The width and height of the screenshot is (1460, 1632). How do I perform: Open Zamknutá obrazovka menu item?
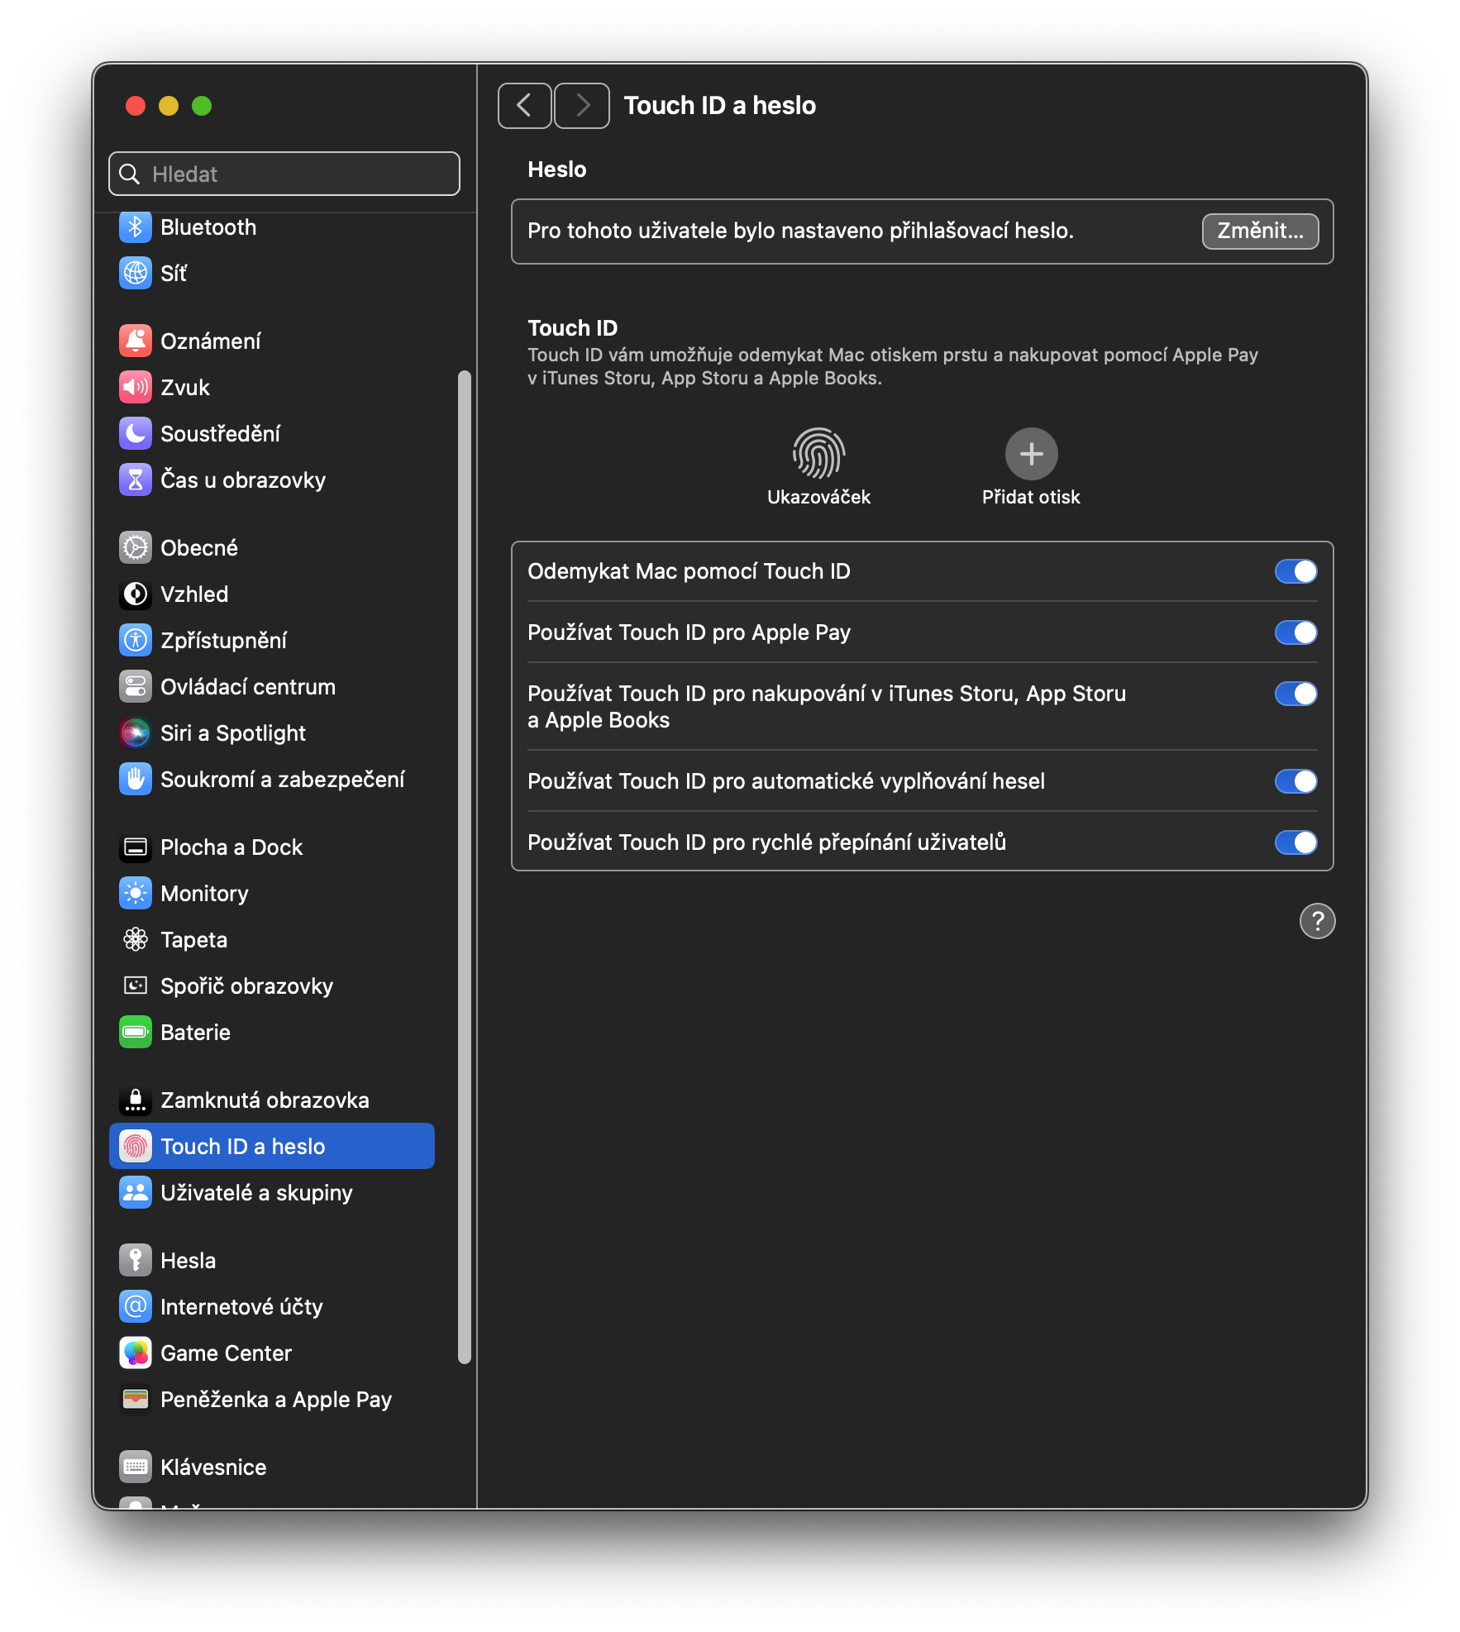point(265,1100)
